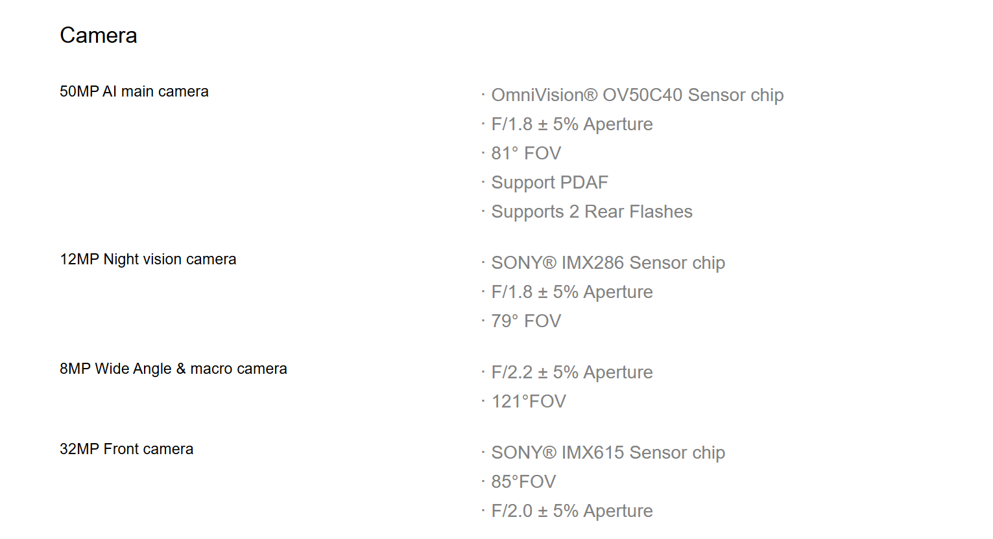Viewport: 993px width, 539px height.
Task: Select the 81° FOV spec line
Action: point(526,154)
